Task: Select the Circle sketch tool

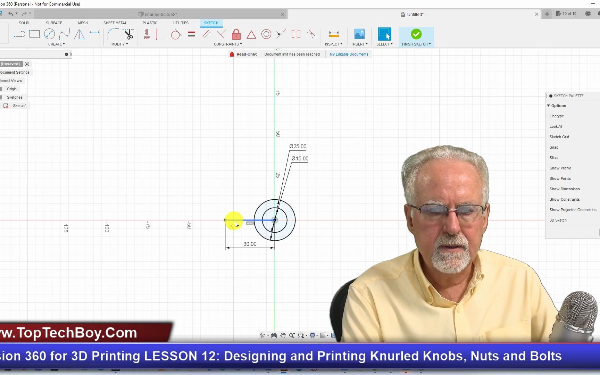Action: pyautogui.click(x=49, y=34)
